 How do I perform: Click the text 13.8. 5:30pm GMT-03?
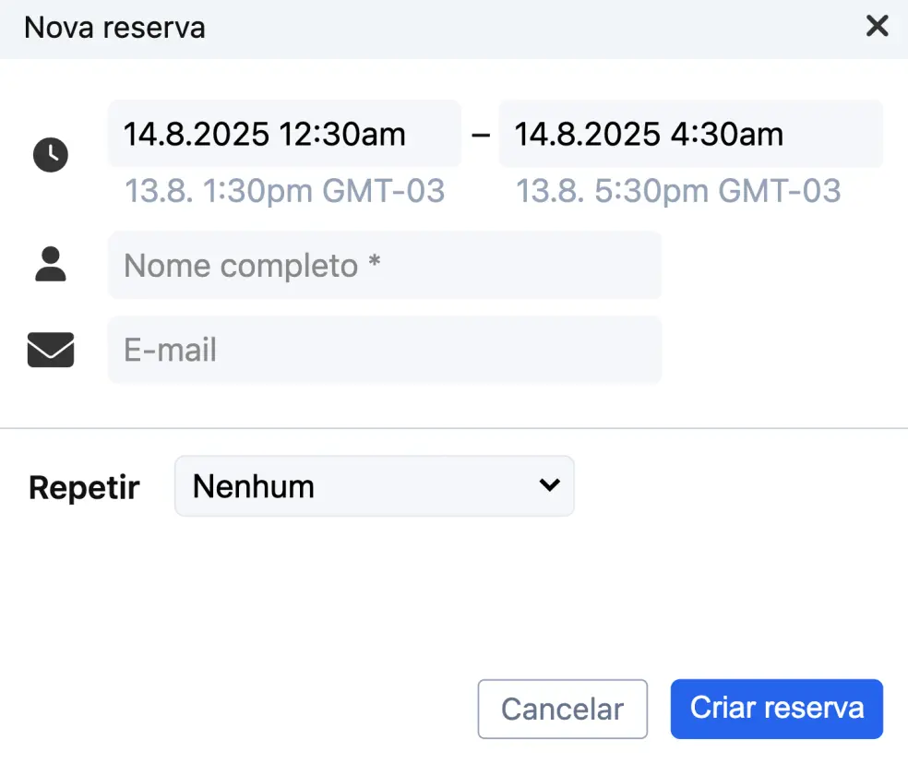point(678,190)
